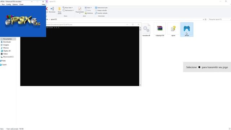Open Downloads in the navigation pane
231x130 pixels.
pyautogui.click(x=7, y=42)
